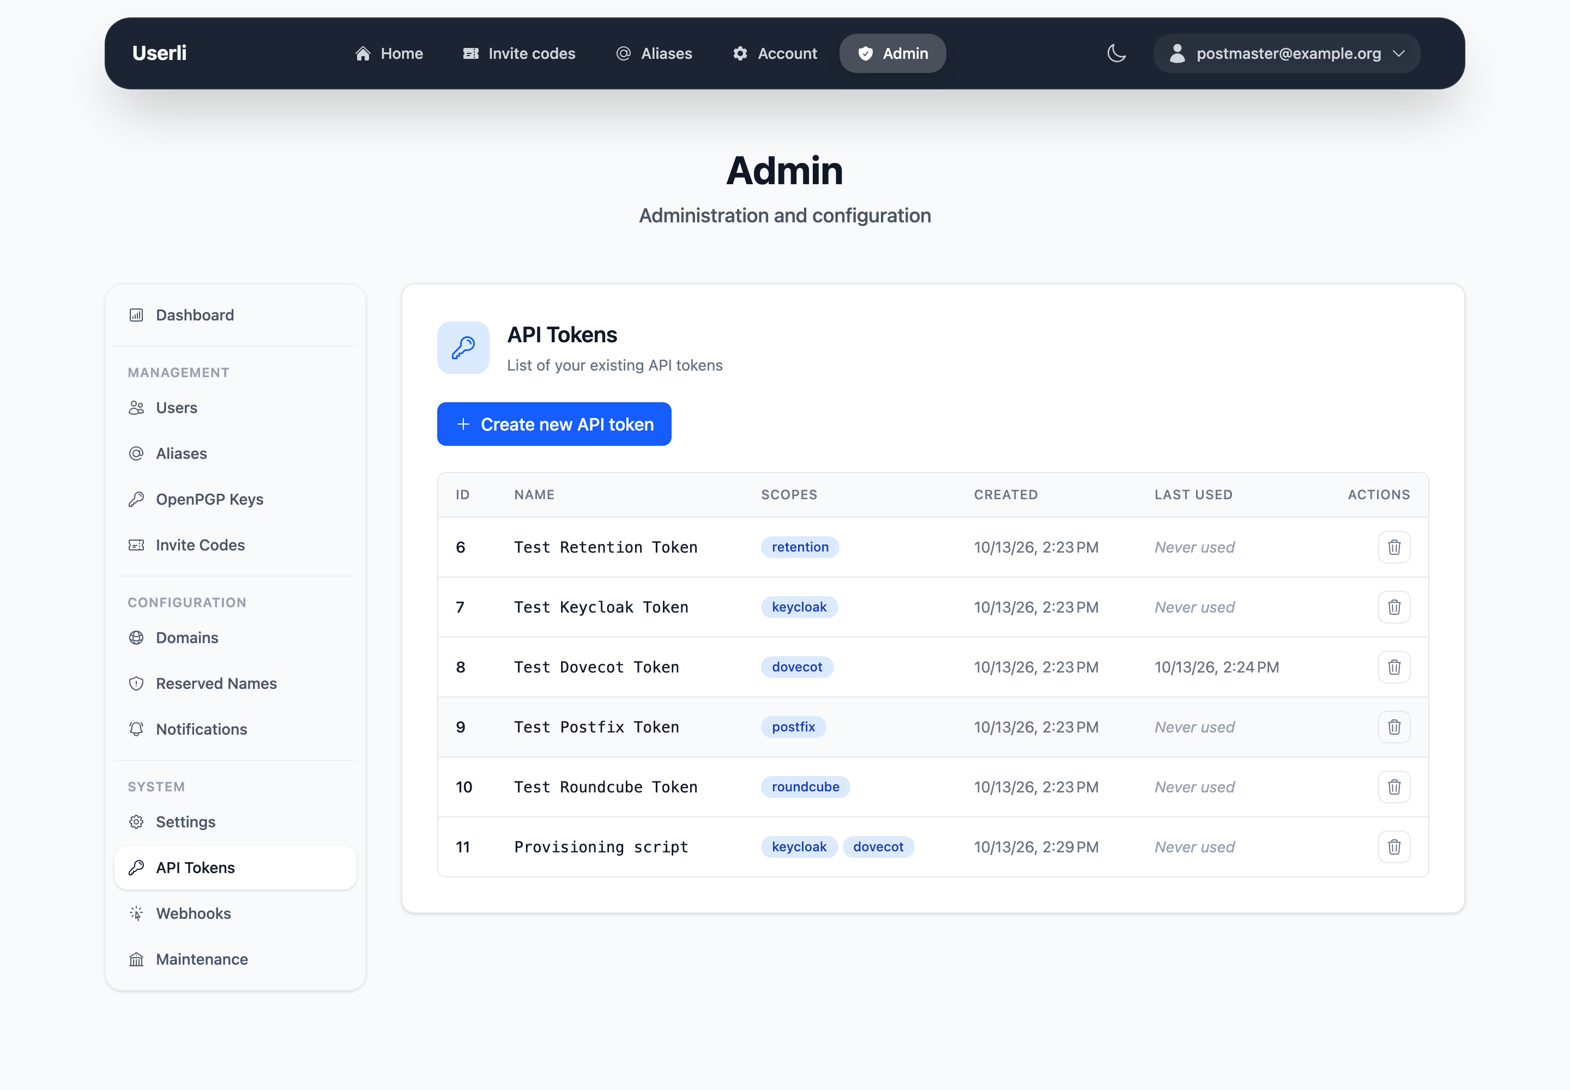Click the Provisioning script token name
The image size is (1570, 1090).
tap(601, 847)
